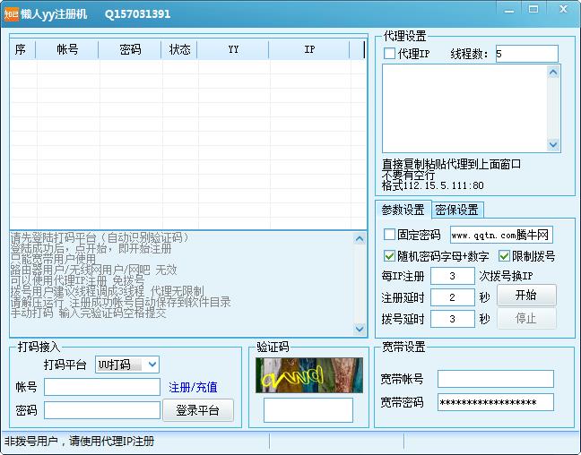The height and width of the screenshot is (455, 581).
Task: Enable the 代理IP checkbox
Action: click(390, 54)
